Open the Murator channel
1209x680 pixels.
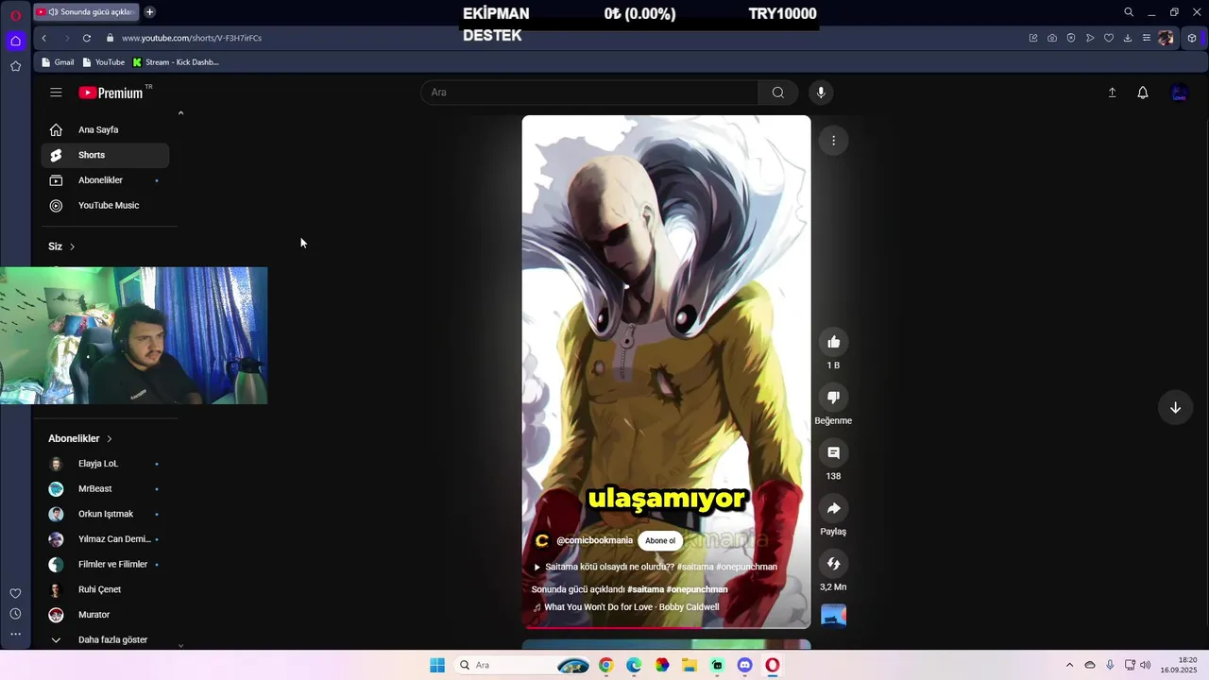coord(105,615)
